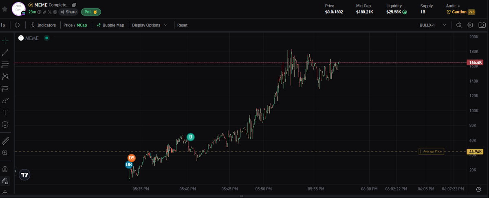
Task: Click the 44.94K average price tag
Action: (x=474, y=152)
